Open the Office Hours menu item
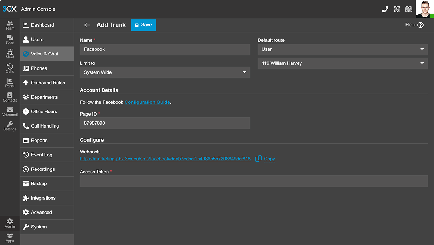Viewport: 434px width, 245px height. pyautogui.click(x=47, y=112)
